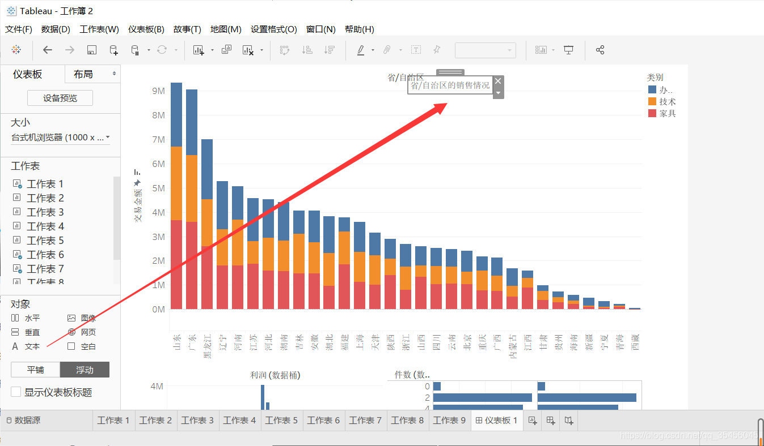Screen dimensions: 764x446
Task: Open the empty fit combo box in toolbar
Action: pos(486,50)
